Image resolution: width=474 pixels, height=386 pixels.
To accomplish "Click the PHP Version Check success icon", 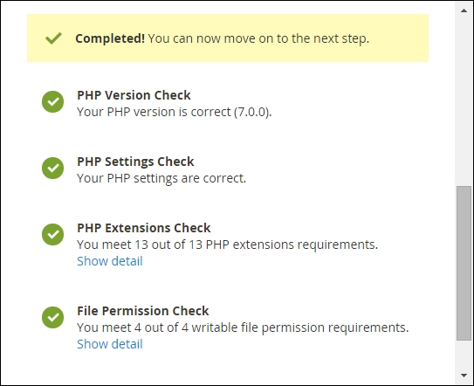I will (x=53, y=101).
